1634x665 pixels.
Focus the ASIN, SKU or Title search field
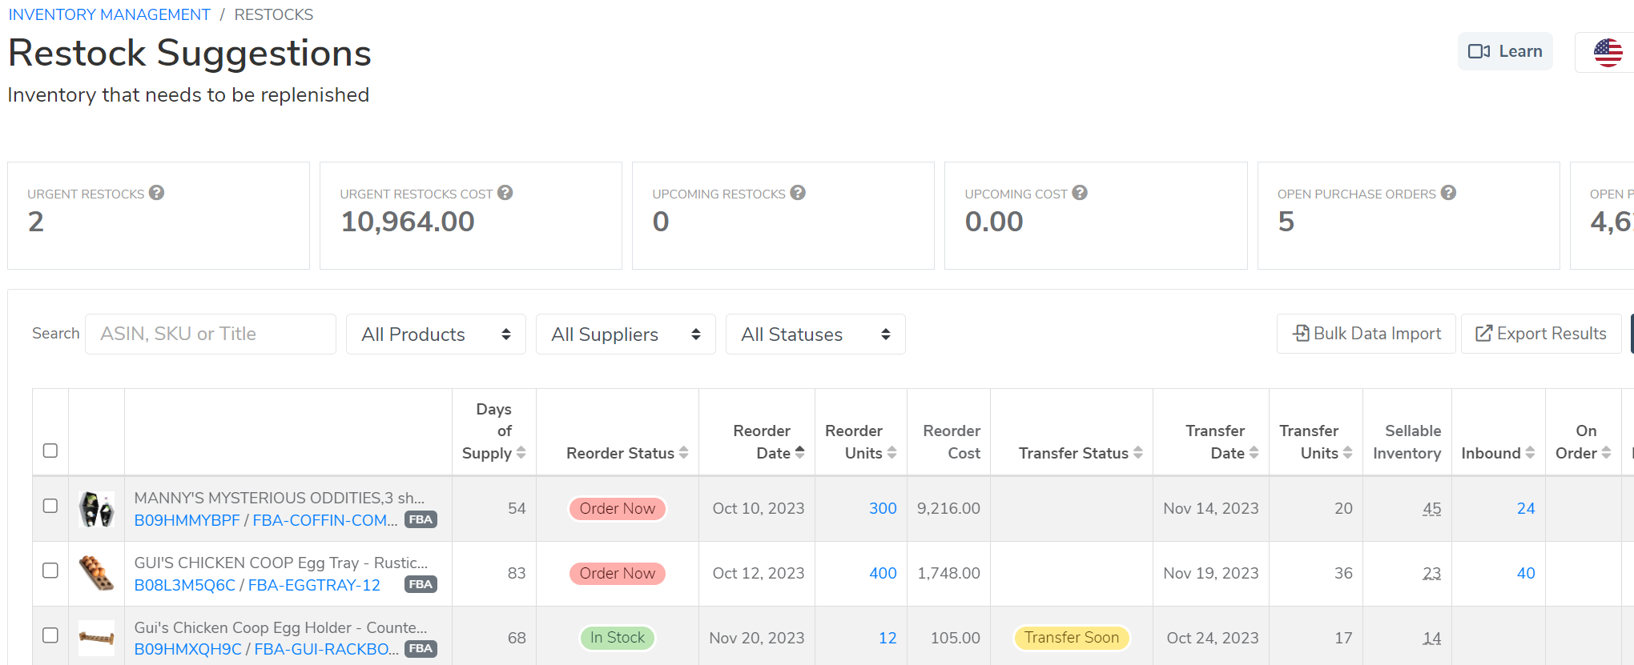211,334
